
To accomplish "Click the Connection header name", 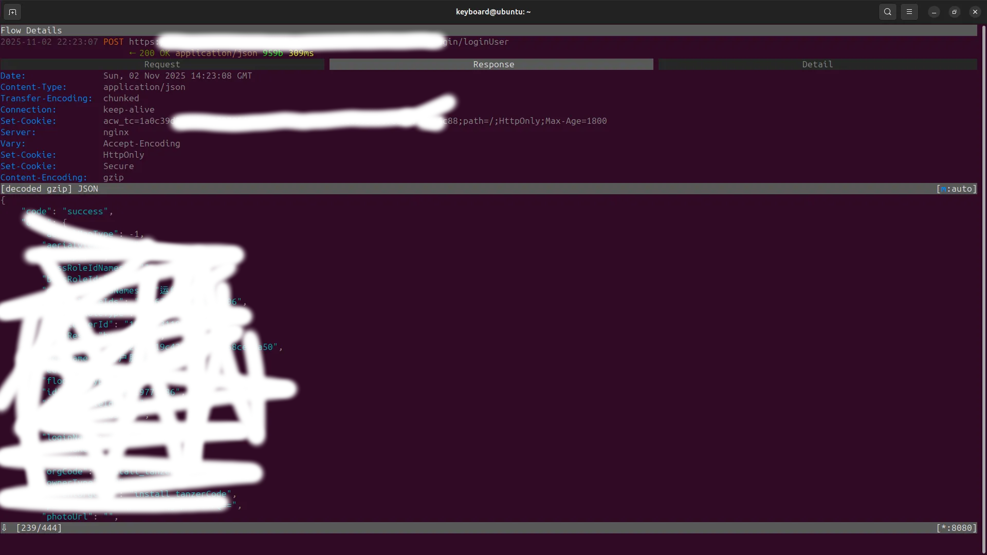I will pos(28,109).
